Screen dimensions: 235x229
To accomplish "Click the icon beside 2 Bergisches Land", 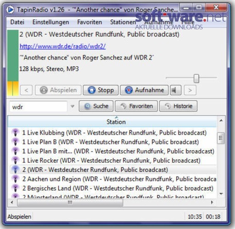I will [x=15, y=188].
